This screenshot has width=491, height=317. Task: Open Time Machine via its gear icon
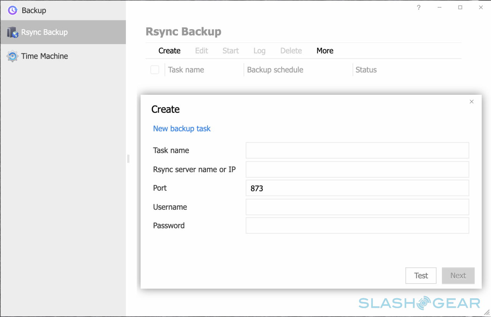tap(13, 56)
